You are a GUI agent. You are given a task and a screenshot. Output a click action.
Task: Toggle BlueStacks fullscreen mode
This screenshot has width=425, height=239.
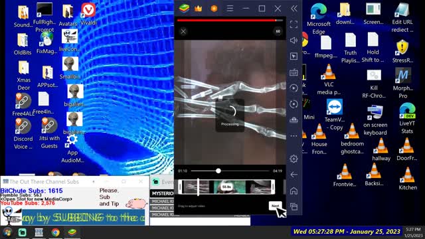coord(294,25)
